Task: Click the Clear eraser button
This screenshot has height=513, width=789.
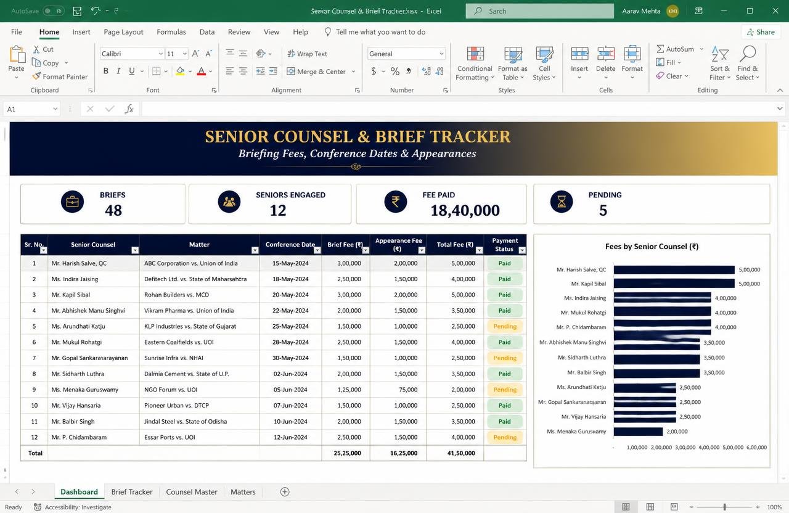Action: 672,76
